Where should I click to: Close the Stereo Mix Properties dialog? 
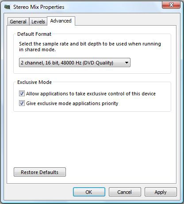pos(171,5)
